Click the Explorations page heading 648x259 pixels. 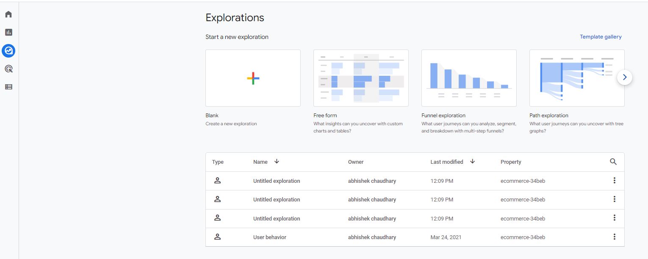click(235, 18)
